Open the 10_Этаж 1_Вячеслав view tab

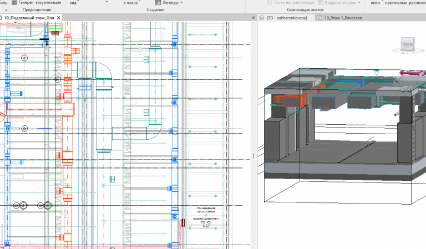click(x=343, y=18)
